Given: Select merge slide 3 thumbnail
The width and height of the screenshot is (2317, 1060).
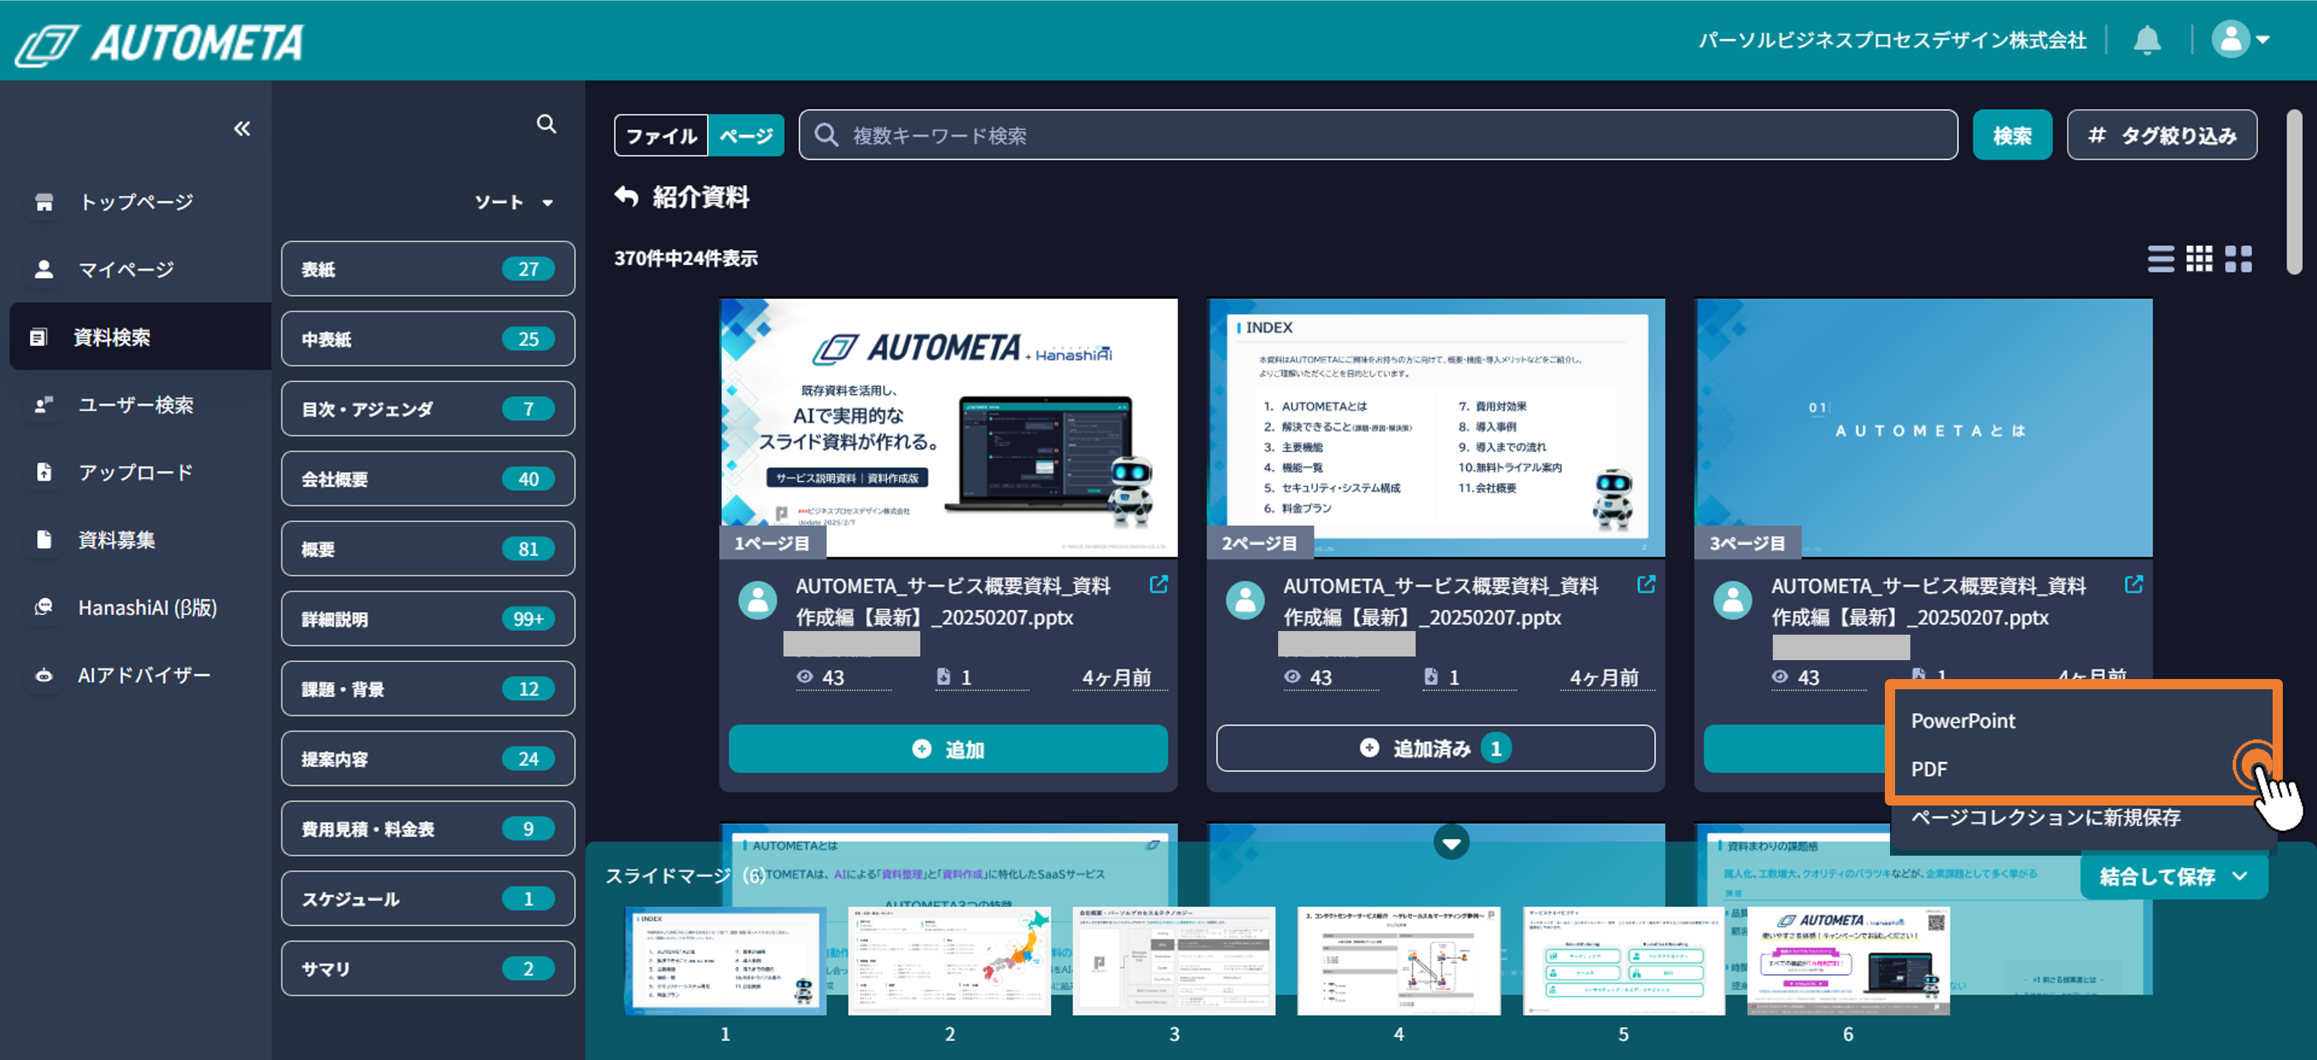Looking at the screenshot, I should (x=1174, y=961).
